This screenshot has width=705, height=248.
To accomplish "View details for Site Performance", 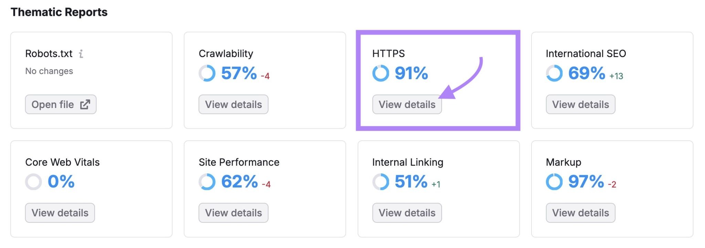I will click(233, 213).
